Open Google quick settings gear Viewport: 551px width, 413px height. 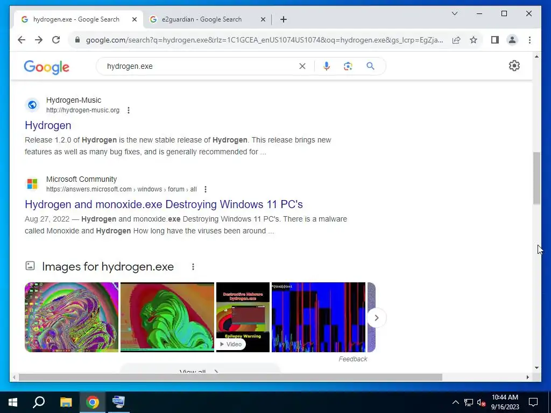pos(514,66)
